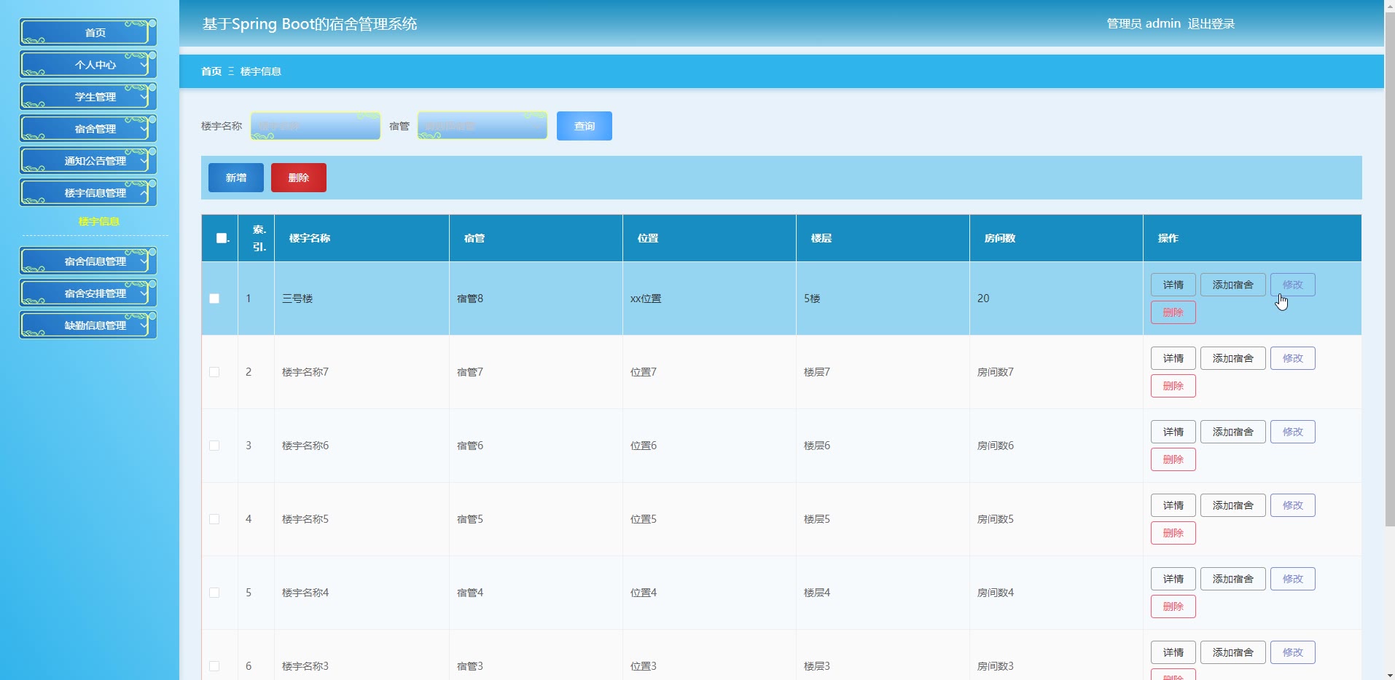Expand the 学生管理 sidebar menu

pyautogui.click(x=88, y=97)
